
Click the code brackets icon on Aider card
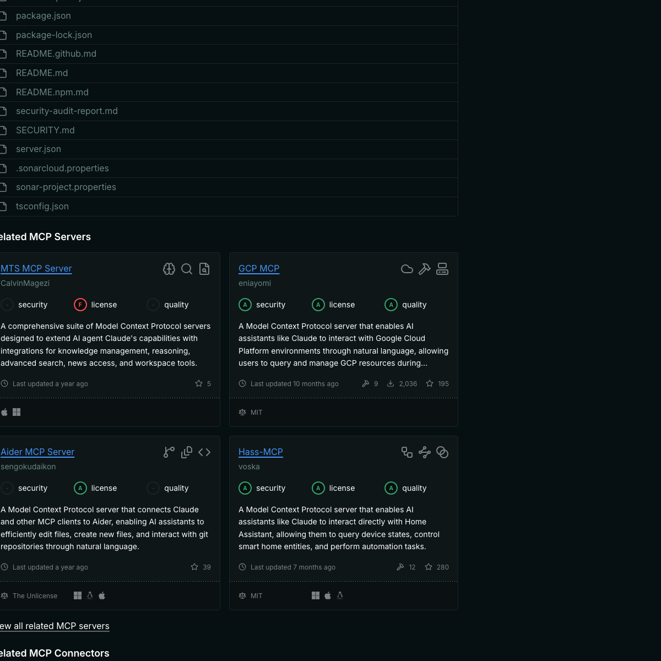tap(204, 452)
